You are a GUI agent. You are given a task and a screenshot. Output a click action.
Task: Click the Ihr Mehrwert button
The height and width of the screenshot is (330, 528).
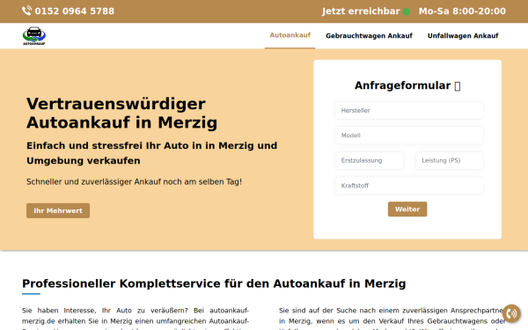(x=58, y=210)
